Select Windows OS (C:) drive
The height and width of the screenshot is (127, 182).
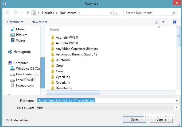pyautogui.click(x=28, y=69)
